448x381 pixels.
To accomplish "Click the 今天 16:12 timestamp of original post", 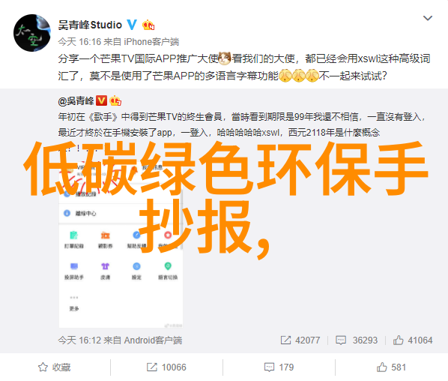I will (79, 340).
